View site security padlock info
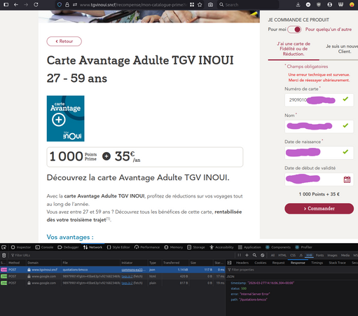The image size is (358, 316). (67, 4)
